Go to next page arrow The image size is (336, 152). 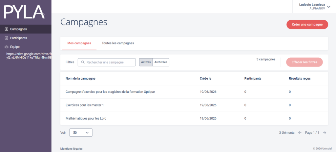coord(325,133)
